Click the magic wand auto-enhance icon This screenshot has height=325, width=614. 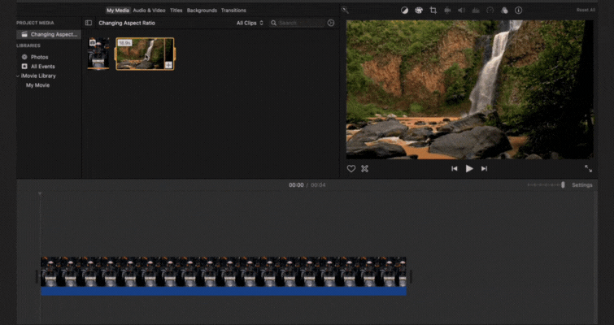pos(345,11)
